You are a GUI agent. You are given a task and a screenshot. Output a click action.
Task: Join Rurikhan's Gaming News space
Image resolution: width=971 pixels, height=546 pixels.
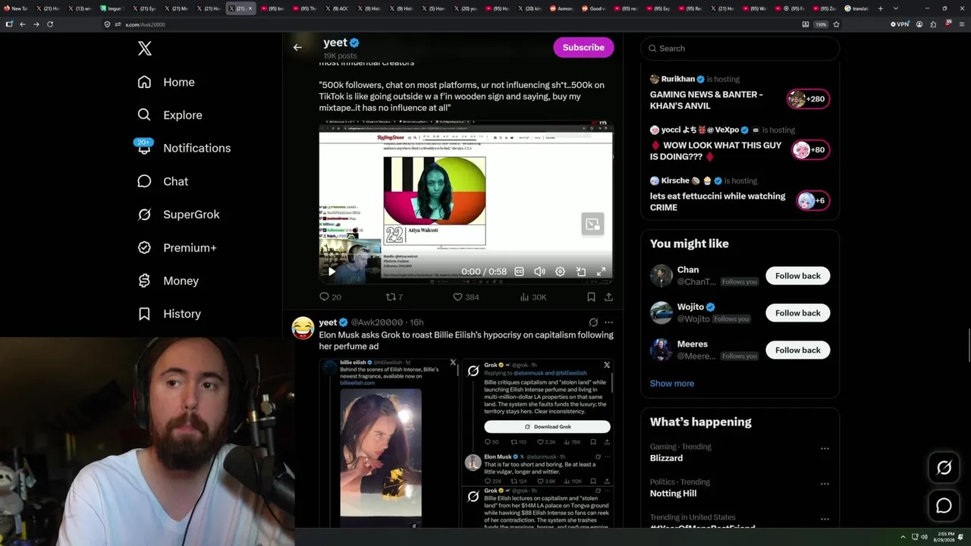(x=808, y=99)
